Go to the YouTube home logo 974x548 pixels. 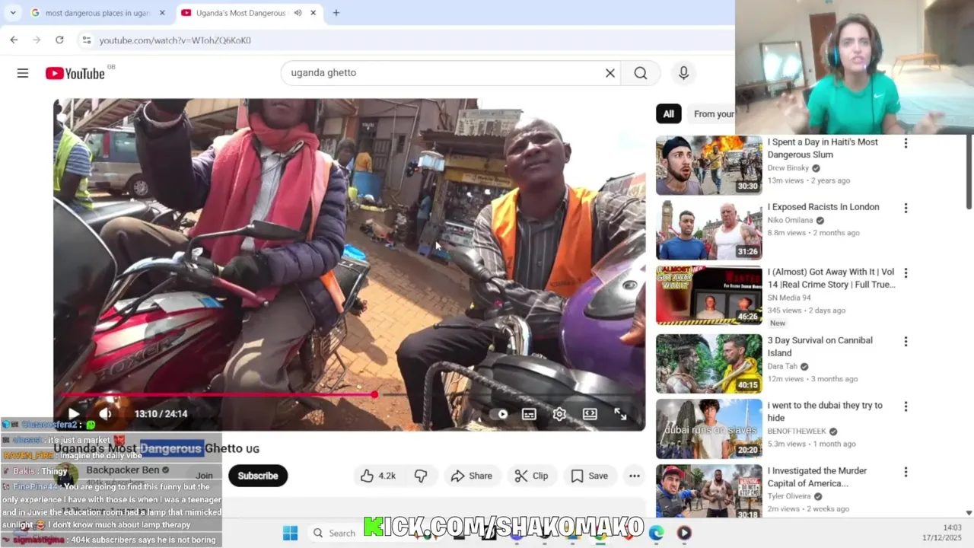click(x=75, y=73)
